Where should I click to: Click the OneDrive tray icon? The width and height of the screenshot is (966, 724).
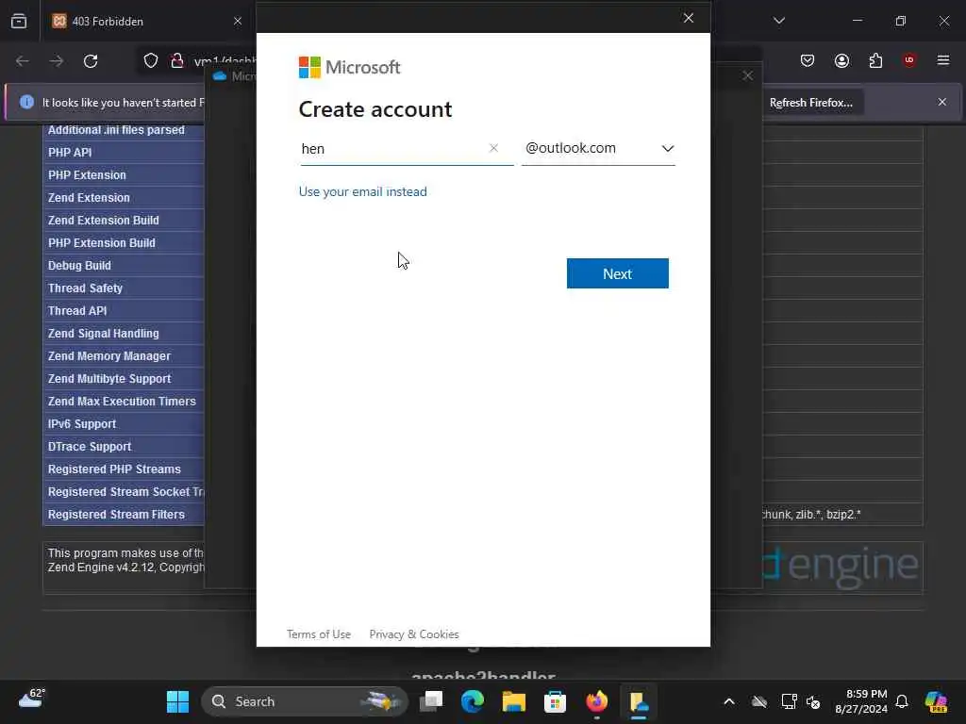tap(759, 701)
